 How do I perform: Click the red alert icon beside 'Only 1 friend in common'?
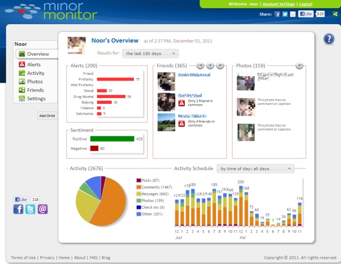181,103
